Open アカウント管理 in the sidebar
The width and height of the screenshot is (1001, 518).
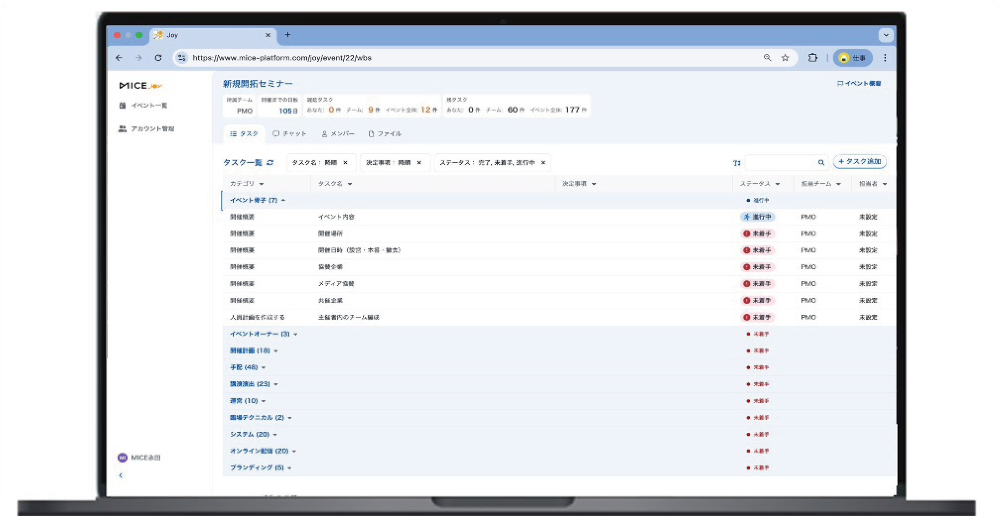[152, 129]
